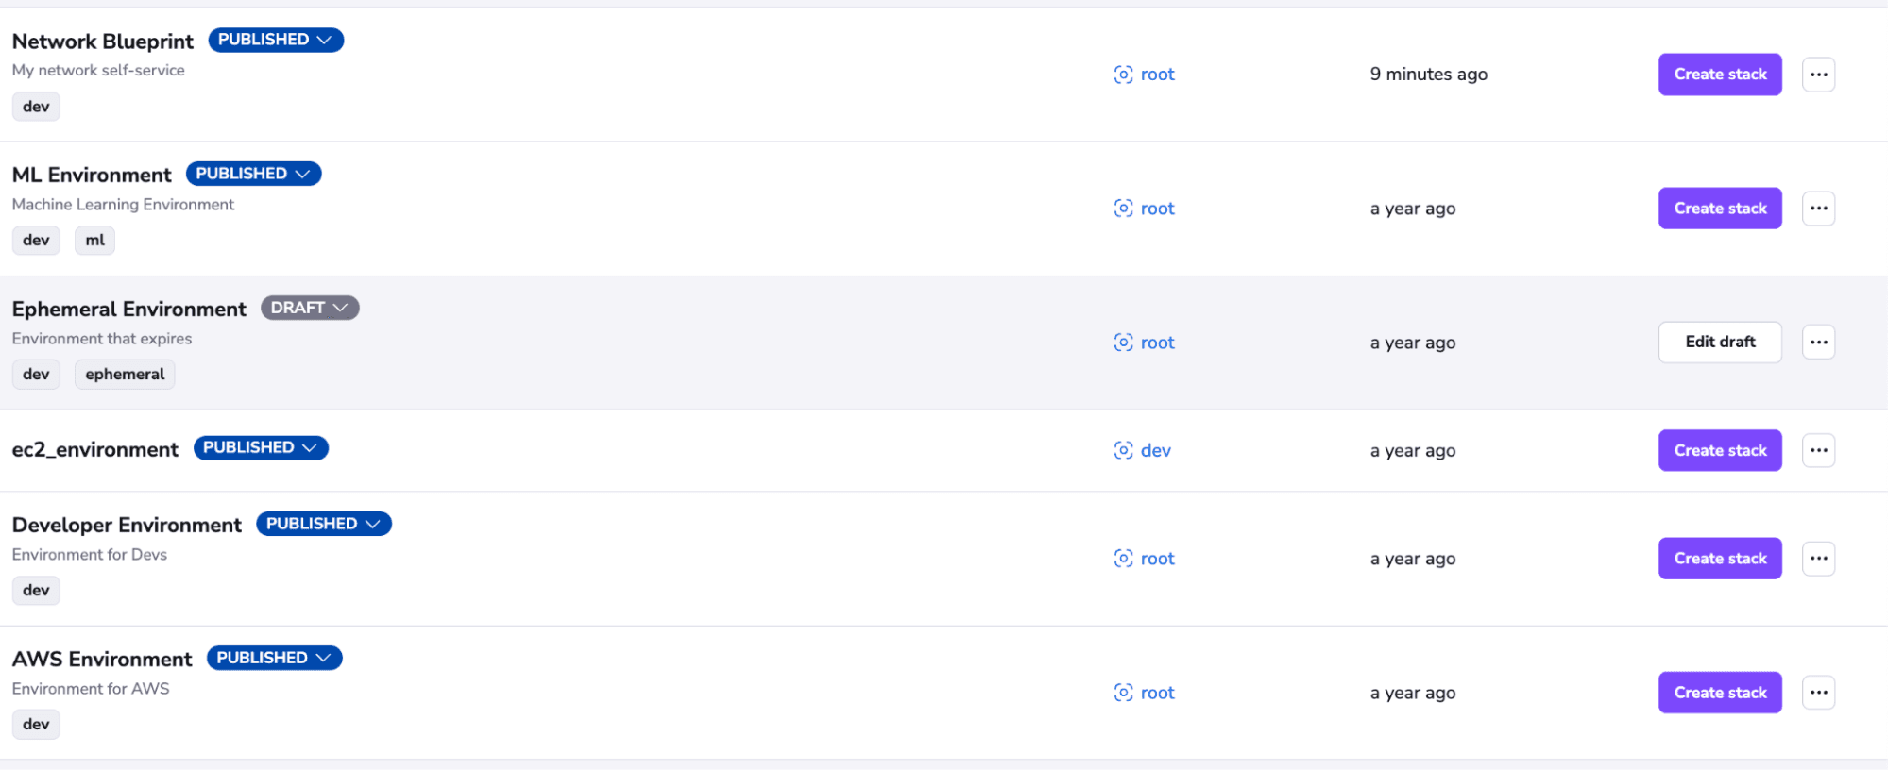The height and width of the screenshot is (770, 1888).
Task: Open the dev space link for ec2_environment
Action: [x=1155, y=450]
